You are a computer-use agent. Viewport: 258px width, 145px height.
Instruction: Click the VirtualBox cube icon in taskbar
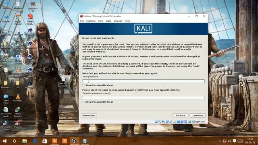click(74, 141)
